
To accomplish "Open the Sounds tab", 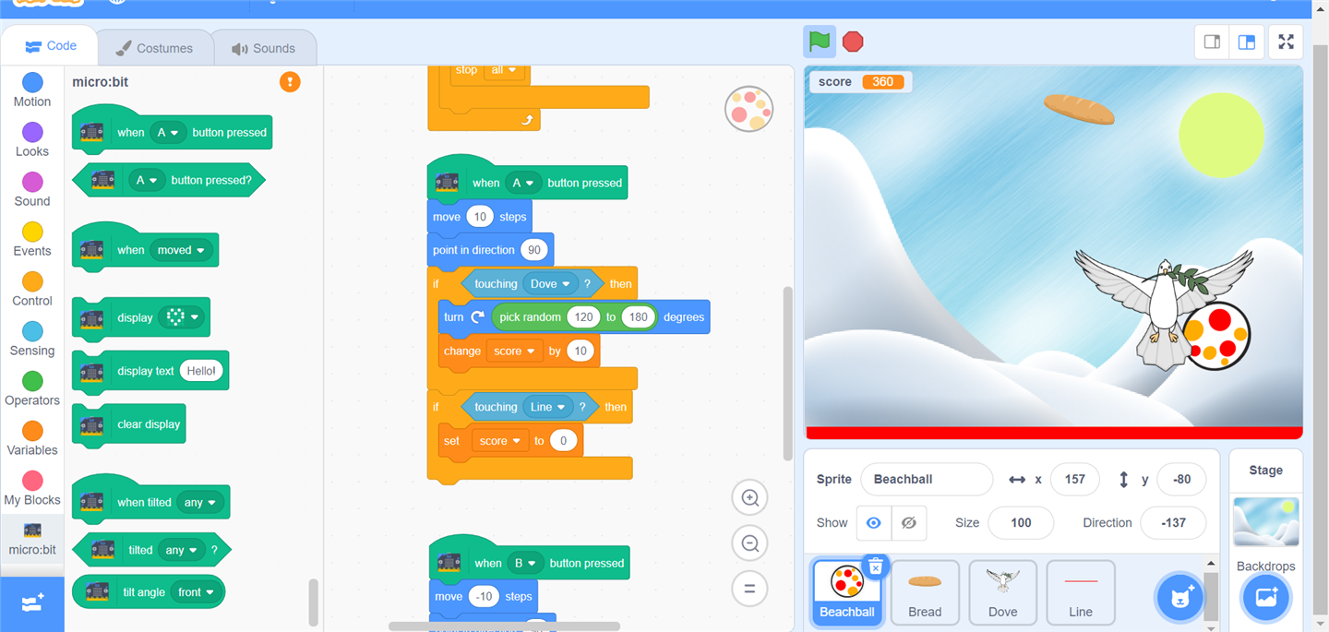I will [264, 48].
